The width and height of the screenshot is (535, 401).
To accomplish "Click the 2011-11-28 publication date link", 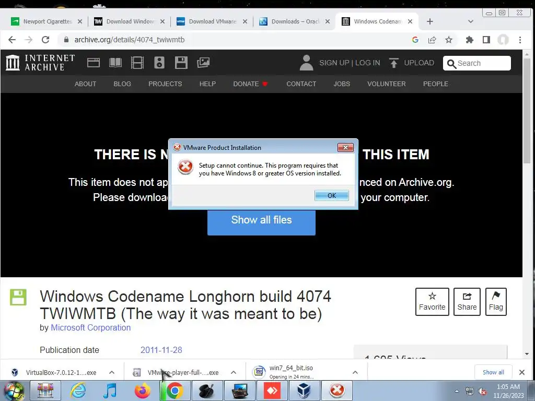I will pos(161,350).
